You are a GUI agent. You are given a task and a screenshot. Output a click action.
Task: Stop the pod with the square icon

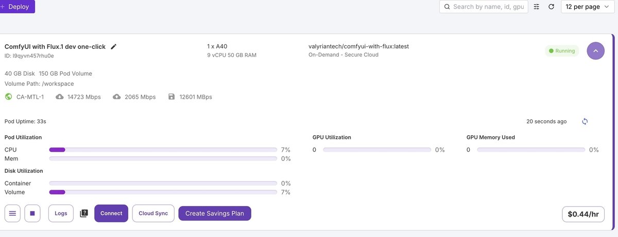[x=32, y=213]
